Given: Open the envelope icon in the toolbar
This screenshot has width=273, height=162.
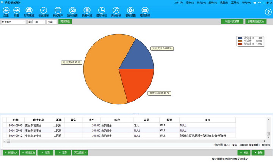Looking at the screenshot, I should pos(72,11).
